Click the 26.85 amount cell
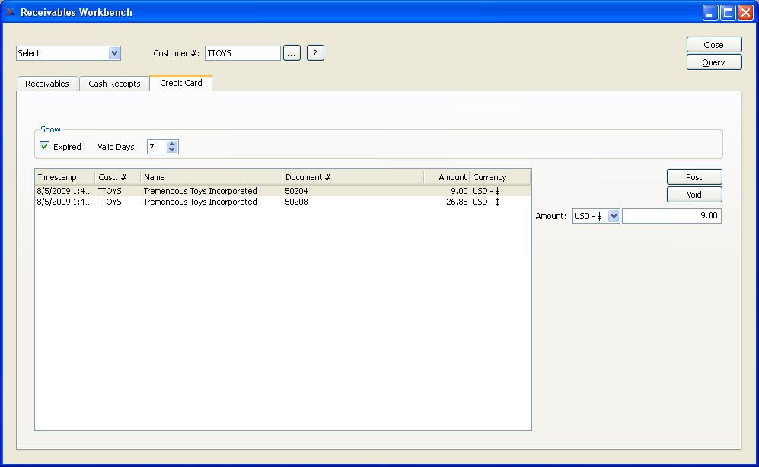Viewport: 759px width, 467px height. (x=457, y=202)
